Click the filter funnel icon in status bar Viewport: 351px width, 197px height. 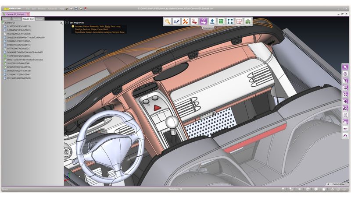283,189
